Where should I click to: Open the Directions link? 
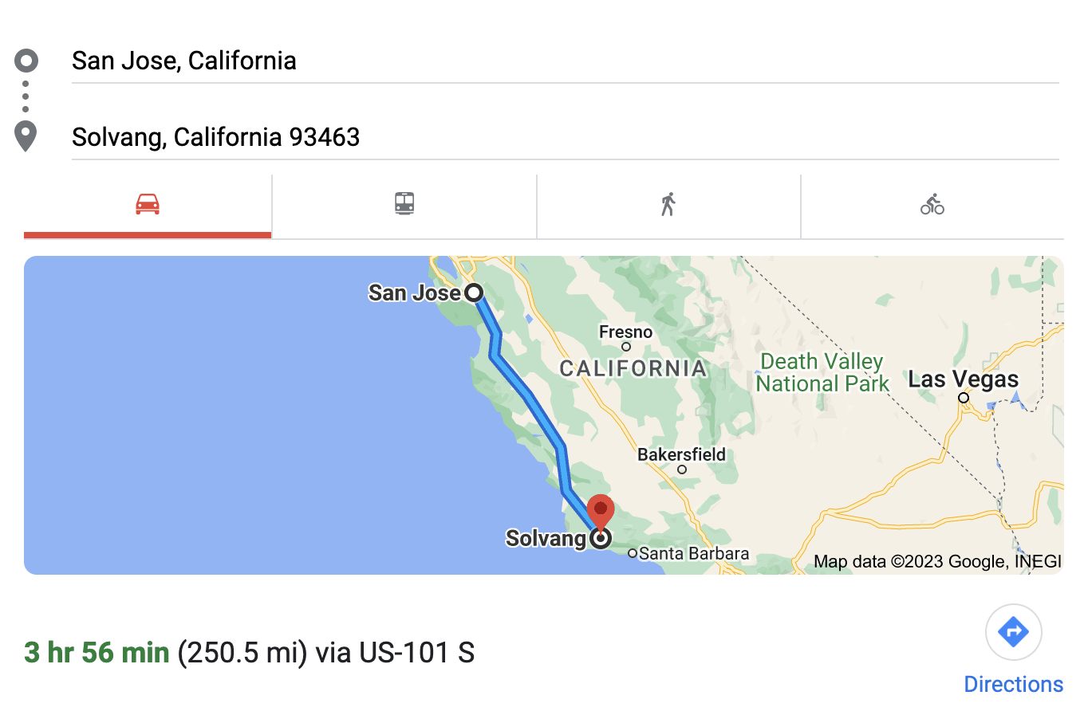point(1013,684)
